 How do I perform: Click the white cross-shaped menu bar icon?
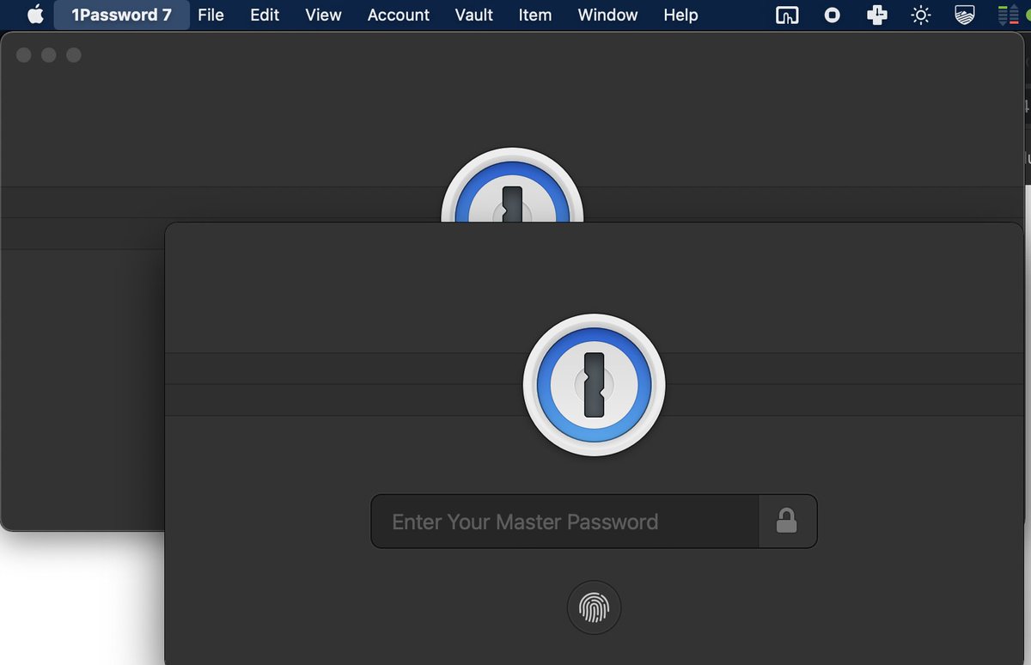click(876, 15)
